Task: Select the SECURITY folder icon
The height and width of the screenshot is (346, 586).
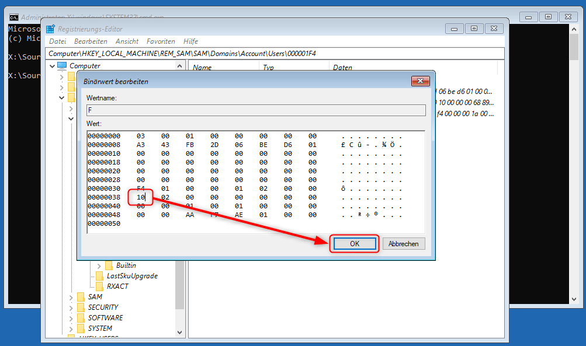Action: 81,307
